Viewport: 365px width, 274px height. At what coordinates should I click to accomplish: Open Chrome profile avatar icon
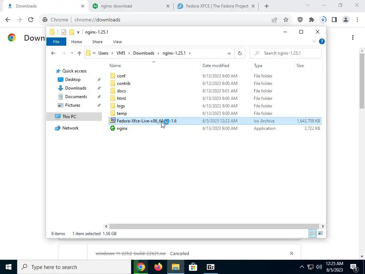tap(346, 20)
